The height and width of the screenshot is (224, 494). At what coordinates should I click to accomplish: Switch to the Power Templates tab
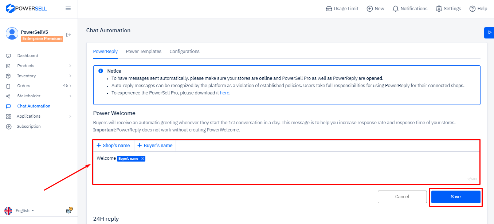click(x=144, y=52)
